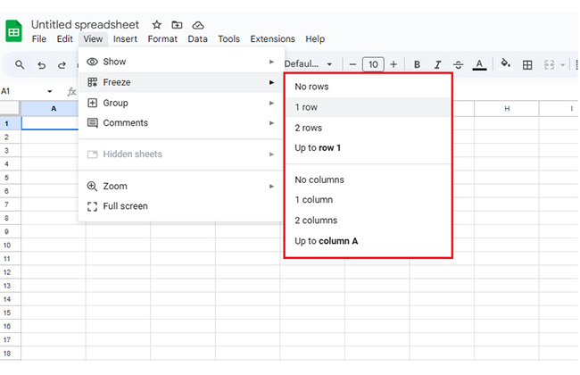Open the default font dropdown
580x375 pixels.
309,64
